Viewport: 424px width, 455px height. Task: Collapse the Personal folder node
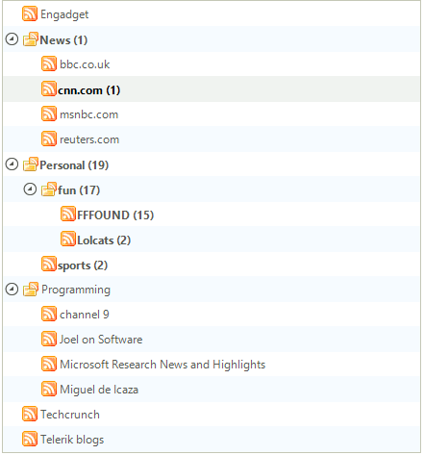12,164
